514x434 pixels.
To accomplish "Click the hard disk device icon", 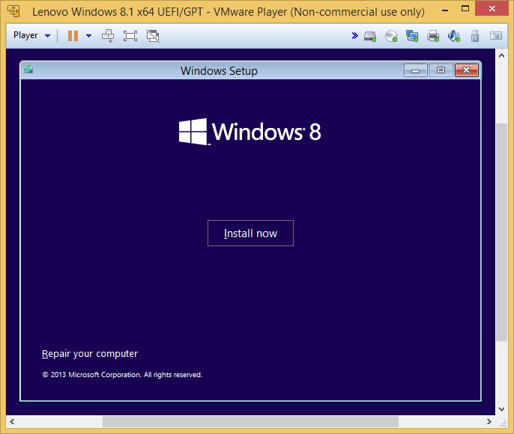I will tap(370, 36).
